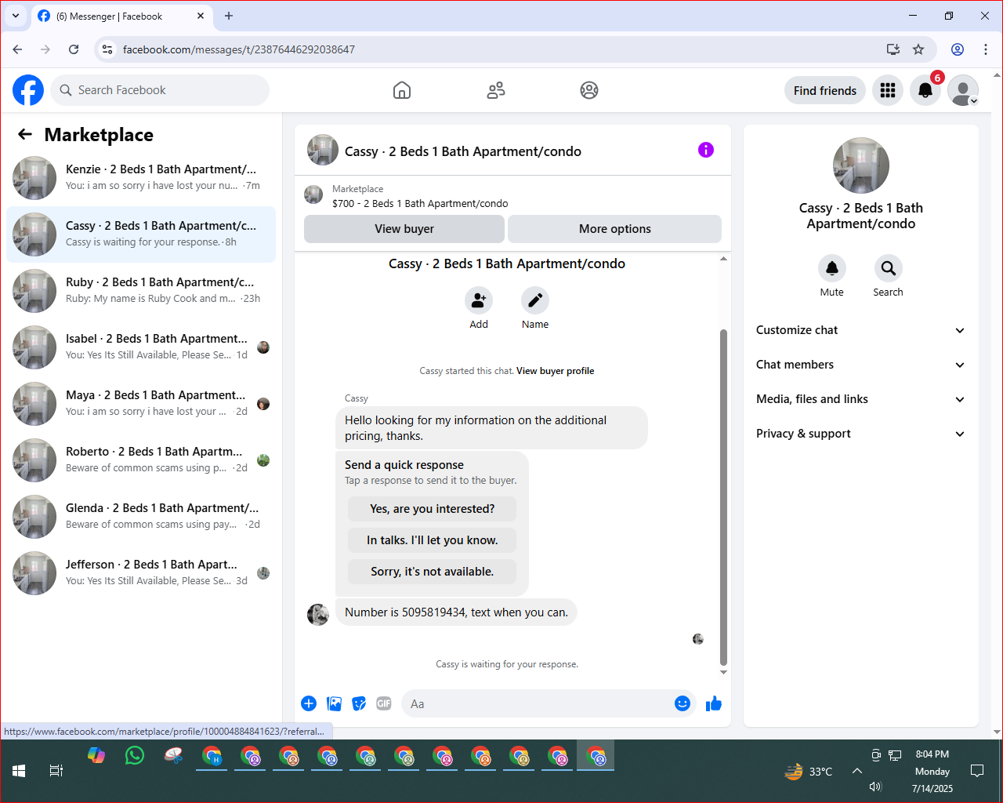Mute the chat with bell icon
Viewport: 1003px width, 803px height.
[x=832, y=268]
